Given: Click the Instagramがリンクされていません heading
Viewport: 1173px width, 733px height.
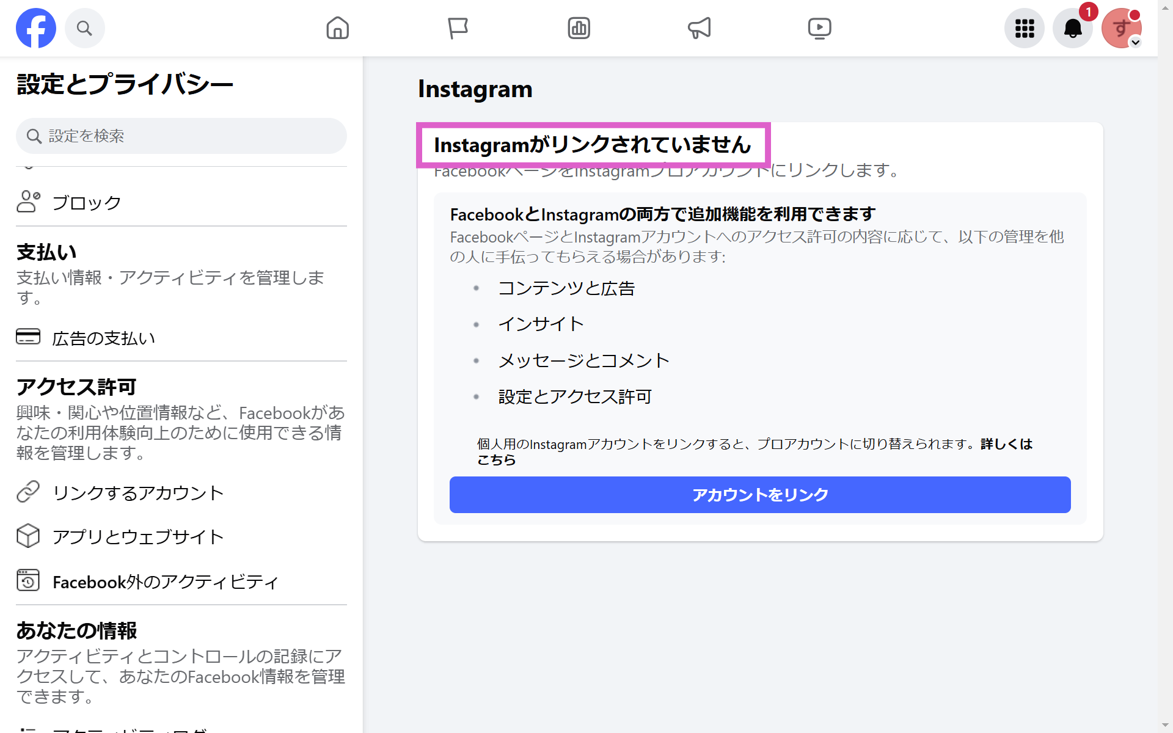Looking at the screenshot, I should pos(592,145).
